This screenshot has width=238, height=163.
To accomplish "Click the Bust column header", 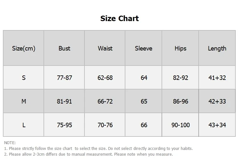I will point(64,48).
